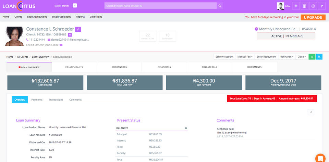Click the blue RSS feed icon
Viewport: 329px width, 162px height.
(x=319, y=57)
